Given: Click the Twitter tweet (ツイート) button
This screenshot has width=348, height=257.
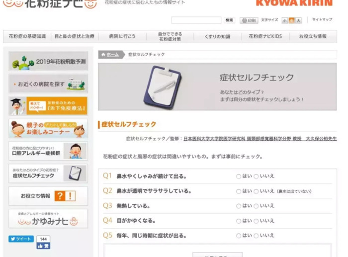Looking at the screenshot, I should coord(21,239).
